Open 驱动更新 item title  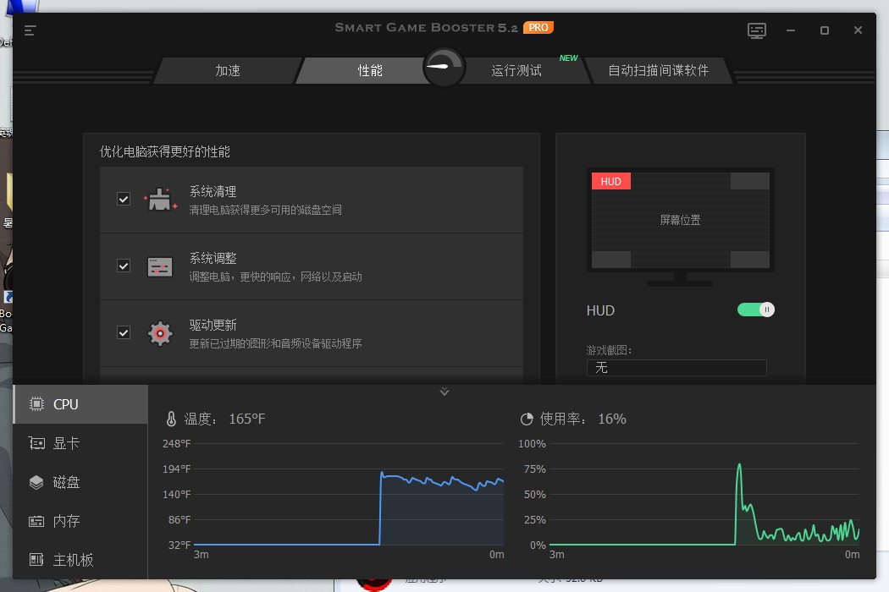[213, 325]
